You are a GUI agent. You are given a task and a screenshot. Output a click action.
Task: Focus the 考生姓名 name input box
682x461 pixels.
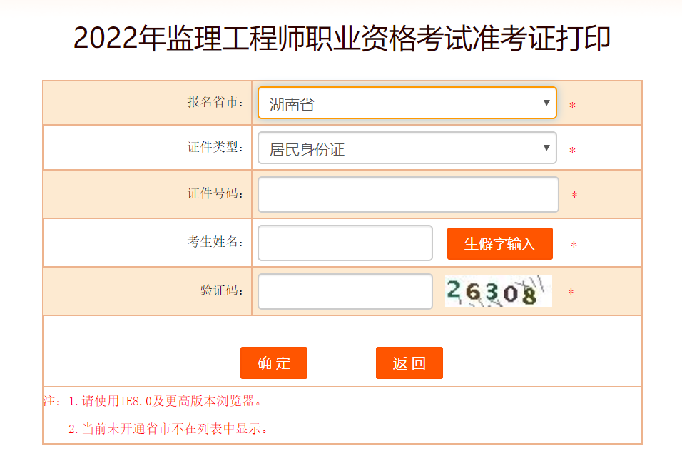(345, 243)
